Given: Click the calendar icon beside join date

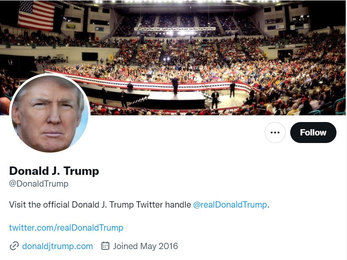Looking at the screenshot, I should coord(105,246).
